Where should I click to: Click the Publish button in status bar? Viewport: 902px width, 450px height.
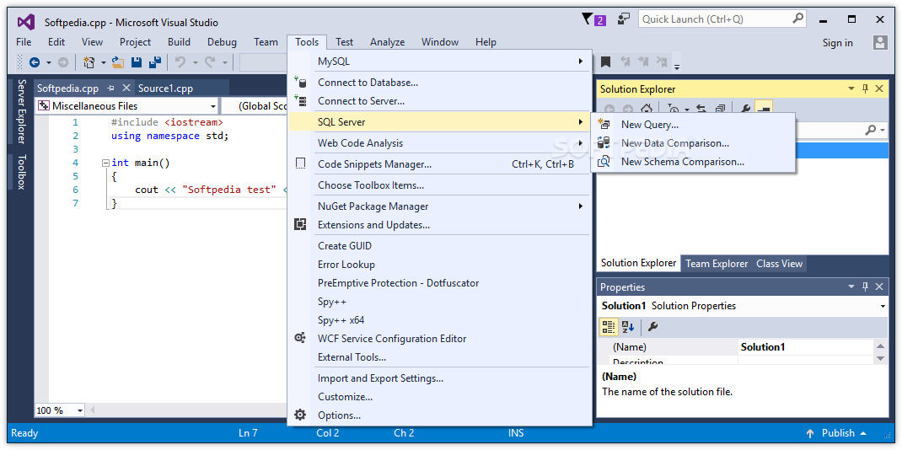click(x=838, y=433)
